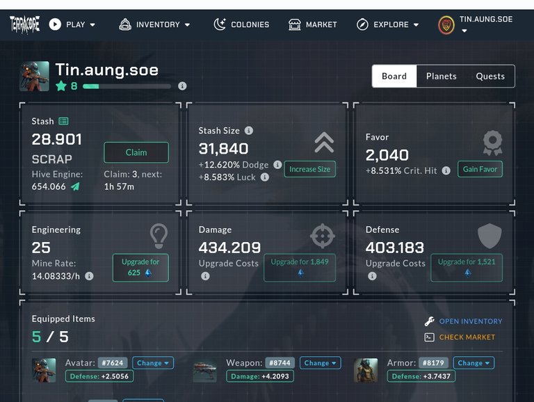Click the player portrait next to Tin.aung.soe
The height and width of the screenshot is (402, 534).
click(x=34, y=77)
